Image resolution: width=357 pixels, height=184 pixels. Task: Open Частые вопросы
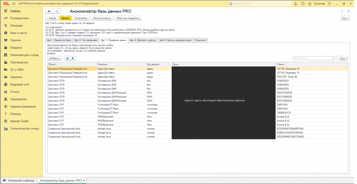(x=102, y=18)
